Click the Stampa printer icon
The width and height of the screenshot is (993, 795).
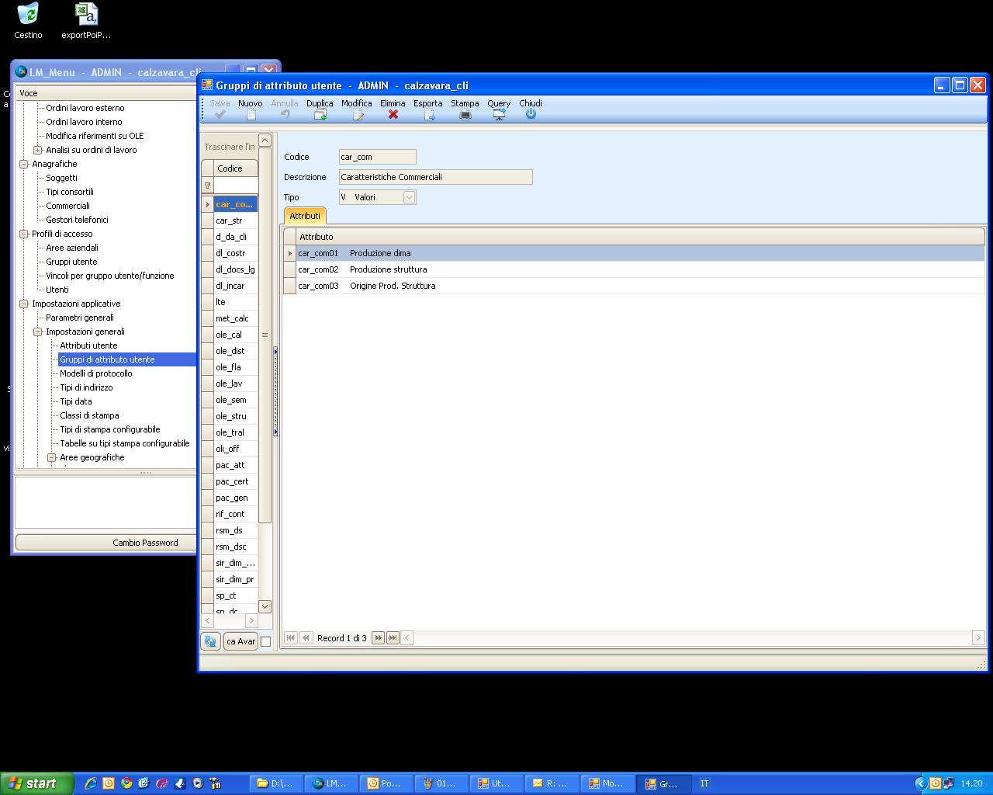465,114
